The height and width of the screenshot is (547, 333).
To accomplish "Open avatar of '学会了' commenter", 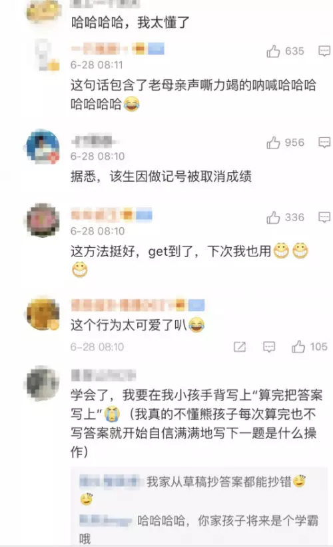I will [x=43, y=382].
